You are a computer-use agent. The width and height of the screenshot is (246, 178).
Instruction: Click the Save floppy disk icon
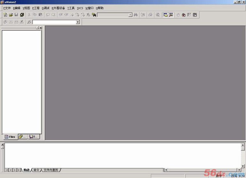click(16, 15)
